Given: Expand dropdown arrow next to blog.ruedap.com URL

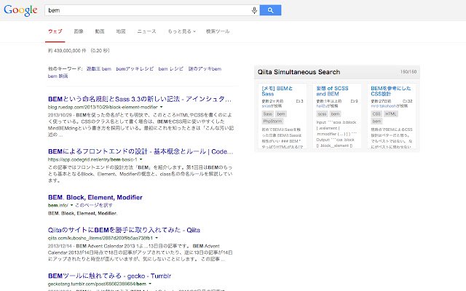Looking at the screenshot, I should tap(162, 107).
